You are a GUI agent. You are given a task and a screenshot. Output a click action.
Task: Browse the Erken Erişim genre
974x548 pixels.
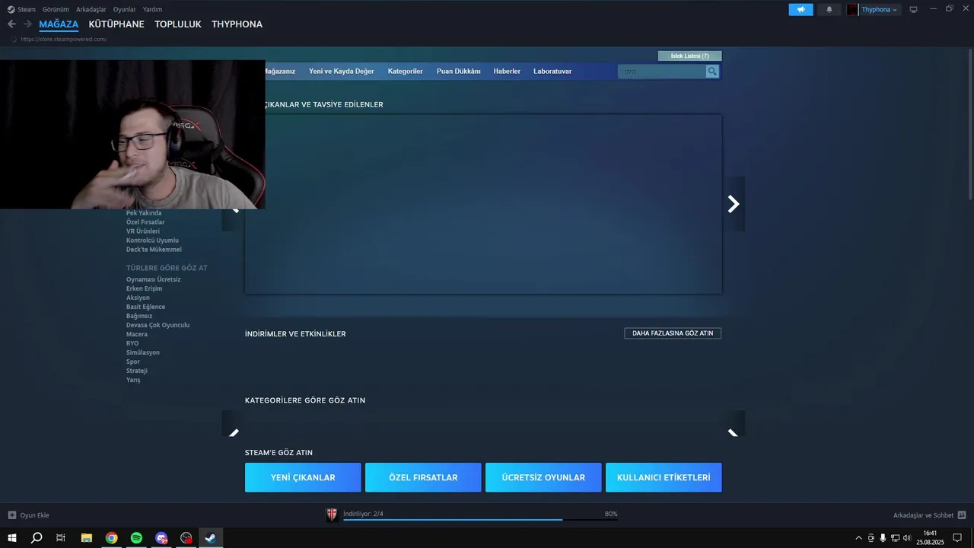click(x=144, y=288)
